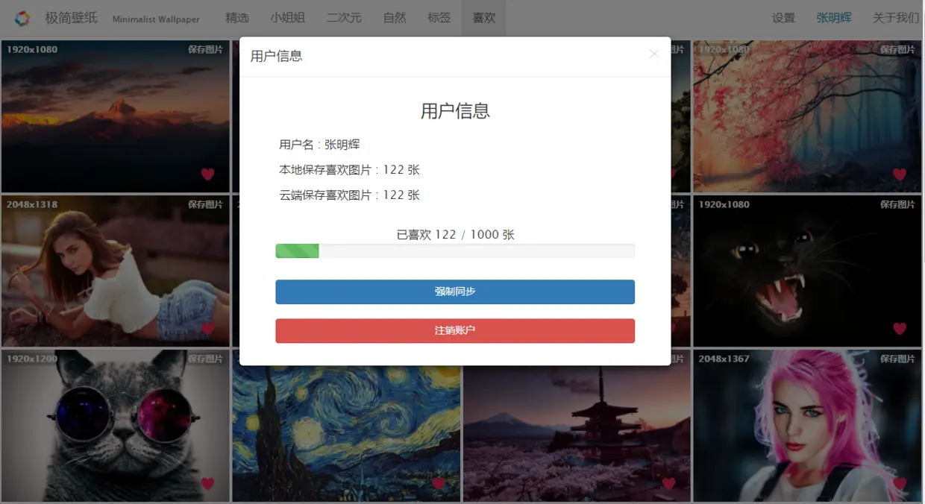The image size is (925, 504).
Task: Toggle the heart on the Starry Night wallpaper
Action: (439, 483)
